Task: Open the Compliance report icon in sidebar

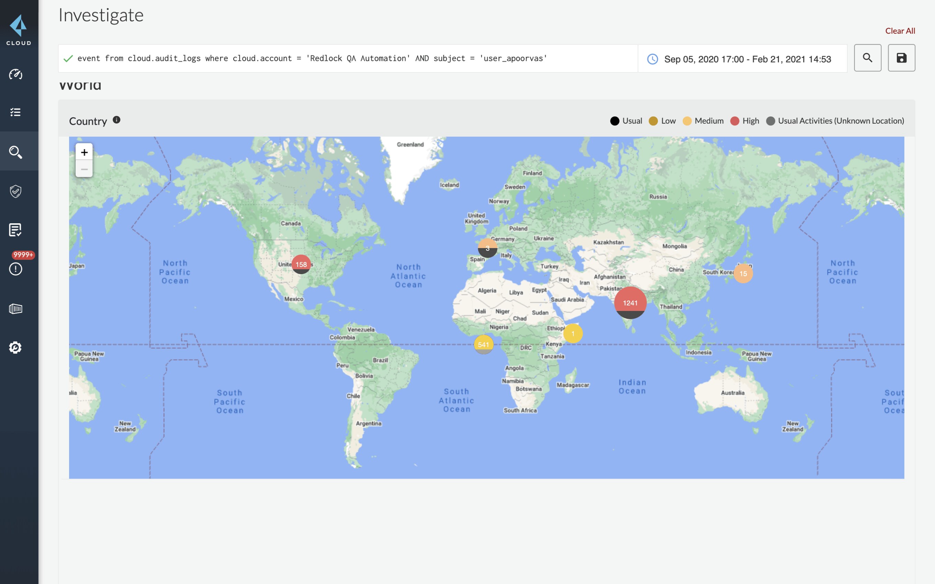Action: point(15,230)
